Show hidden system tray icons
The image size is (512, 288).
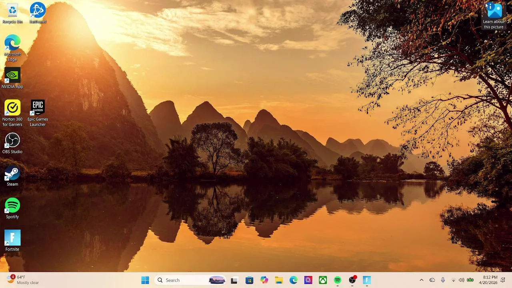click(x=421, y=280)
